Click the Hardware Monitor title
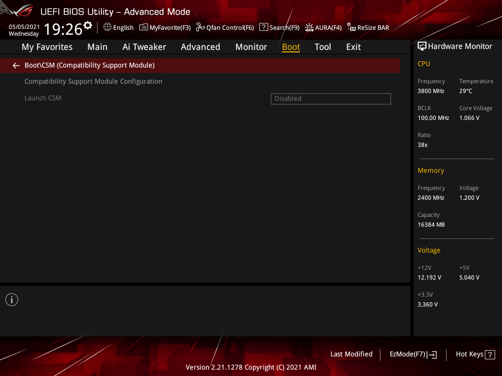This screenshot has width=502, height=376. 460,47
